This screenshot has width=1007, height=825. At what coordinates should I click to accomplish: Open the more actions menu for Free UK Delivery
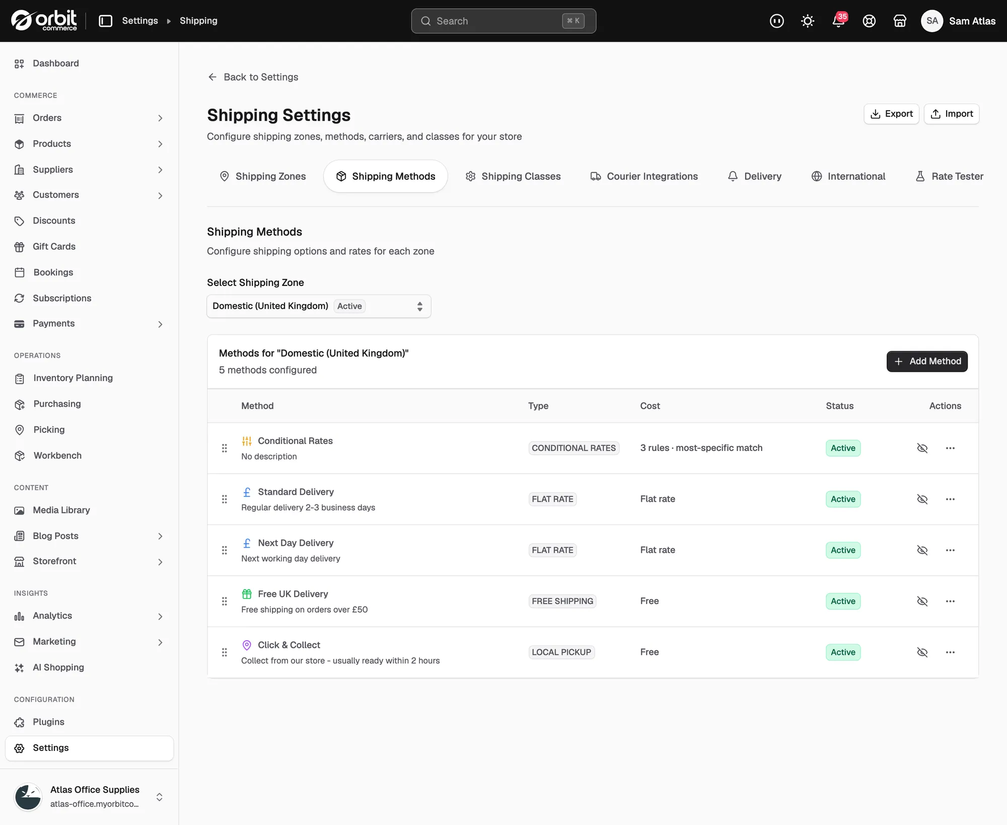(950, 601)
